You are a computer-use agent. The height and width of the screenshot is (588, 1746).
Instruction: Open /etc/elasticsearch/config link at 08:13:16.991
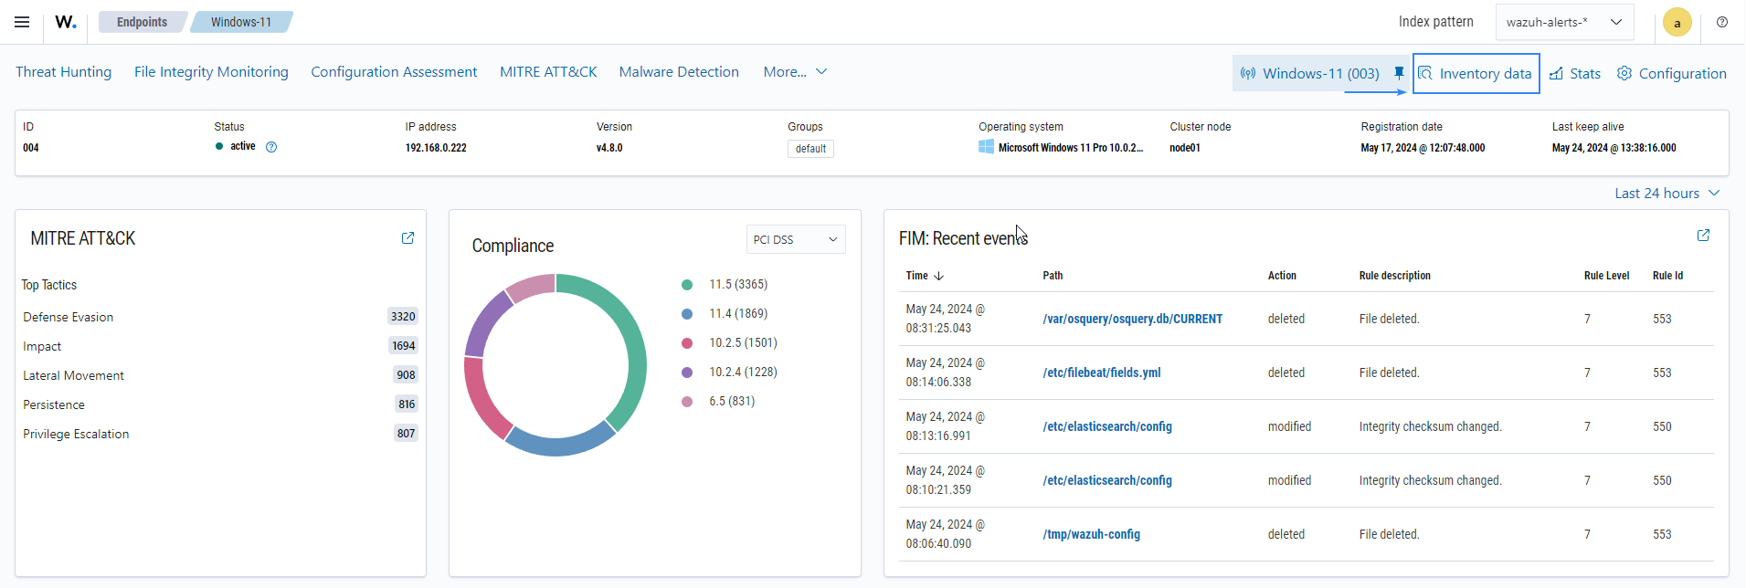point(1107,426)
